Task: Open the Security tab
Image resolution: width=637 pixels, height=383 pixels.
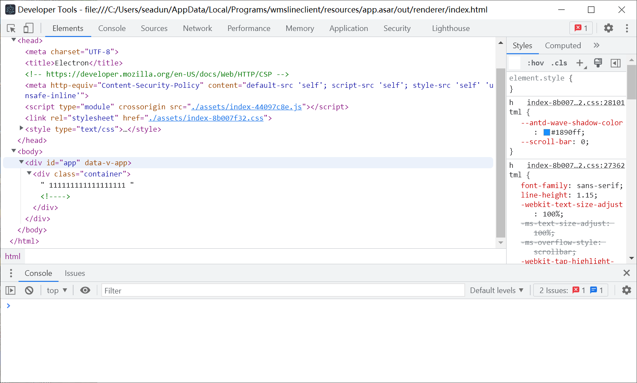Action: point(397,28)
